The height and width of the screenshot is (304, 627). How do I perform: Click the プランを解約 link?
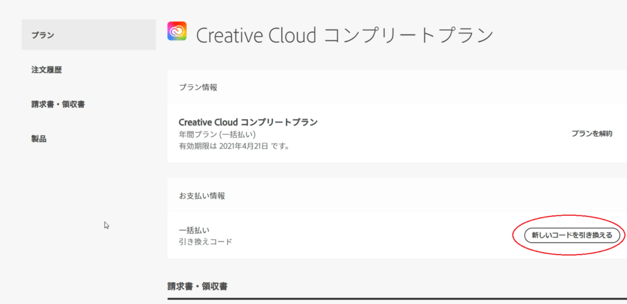pyautogui.click(x=592, y=134)
